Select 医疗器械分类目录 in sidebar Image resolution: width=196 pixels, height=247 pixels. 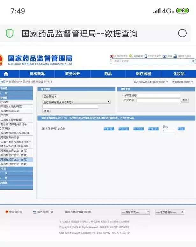[17, 137]
